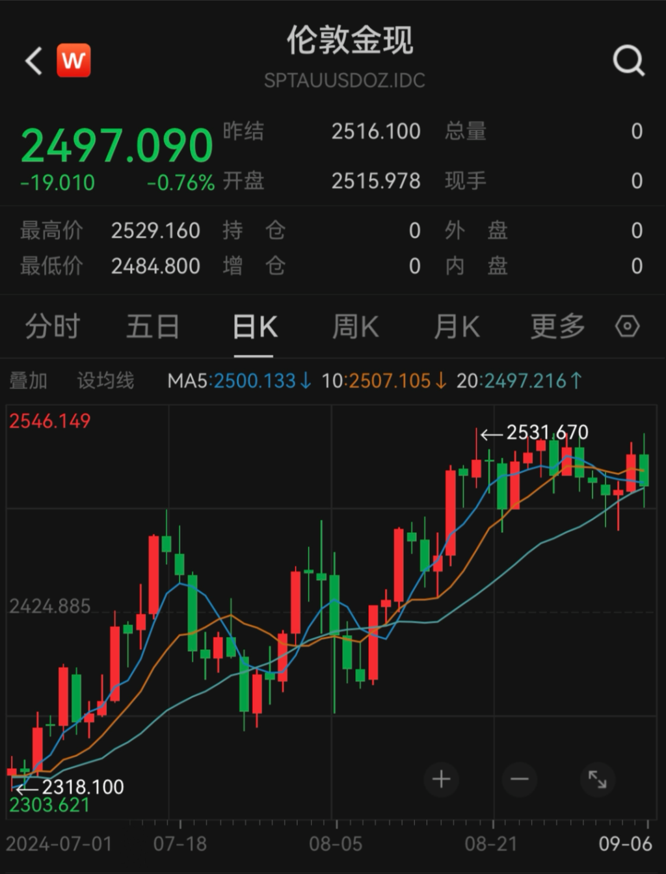Tap the 外盘 label

[x=477, y=231]
